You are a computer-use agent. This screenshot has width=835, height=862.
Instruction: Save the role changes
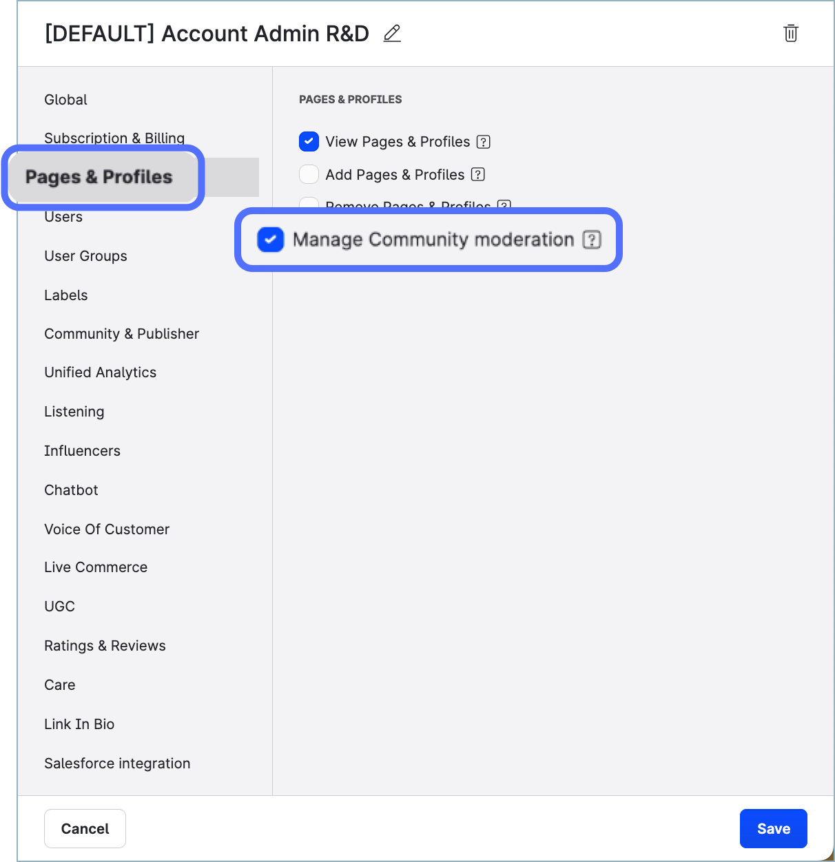[773, 828]
